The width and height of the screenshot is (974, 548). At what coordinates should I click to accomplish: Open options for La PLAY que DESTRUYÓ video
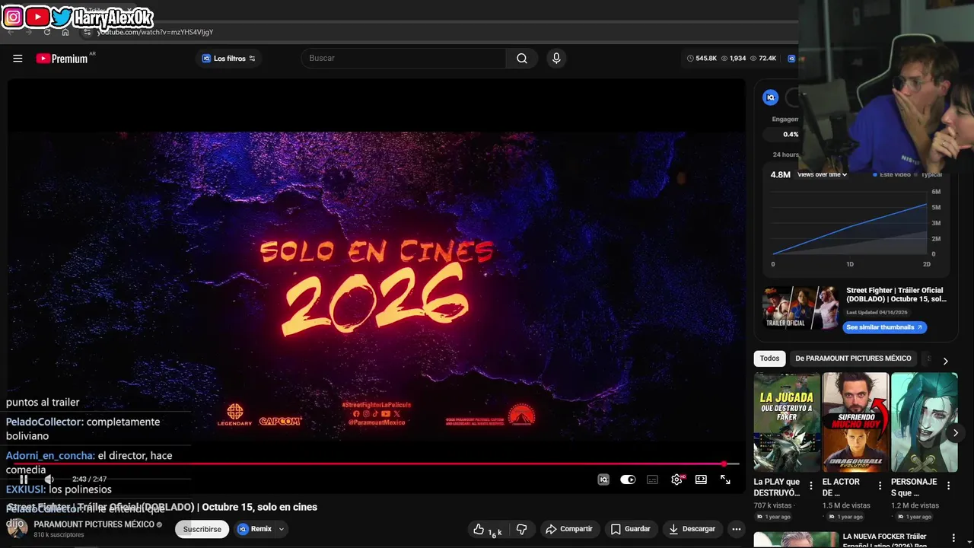tap(811, 486)
